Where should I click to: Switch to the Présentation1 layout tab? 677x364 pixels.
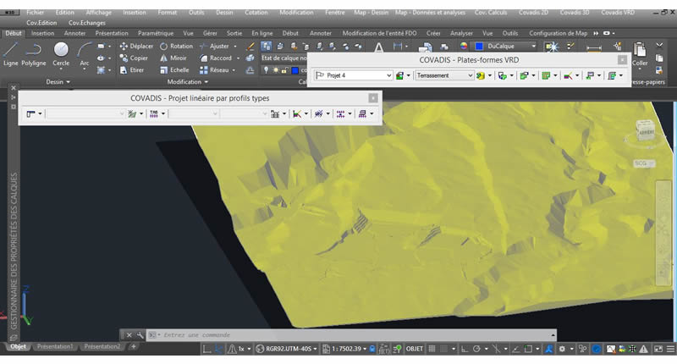pyautogui.click(x=55, y=347)
